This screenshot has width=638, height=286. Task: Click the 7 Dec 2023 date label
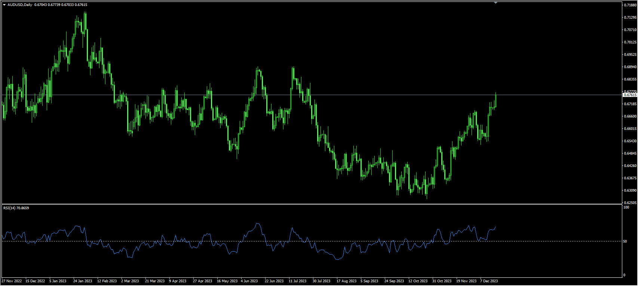point(489,281)
